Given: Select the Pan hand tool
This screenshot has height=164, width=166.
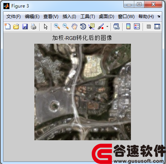Looking at the screenshot, I should click(74, 26).
